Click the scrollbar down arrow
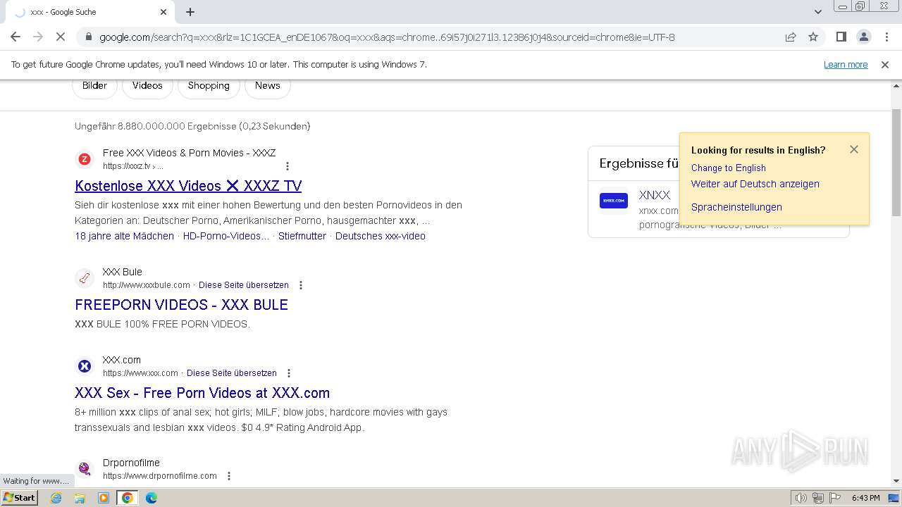Image resolution: width=902 pixels, height=507 pixels. 896,481
